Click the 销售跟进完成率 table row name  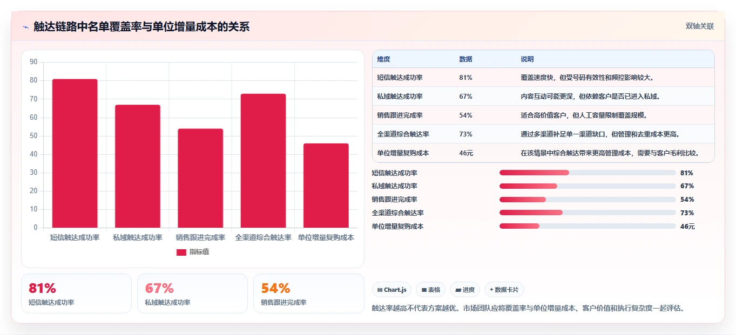click(x=400, y=115)
